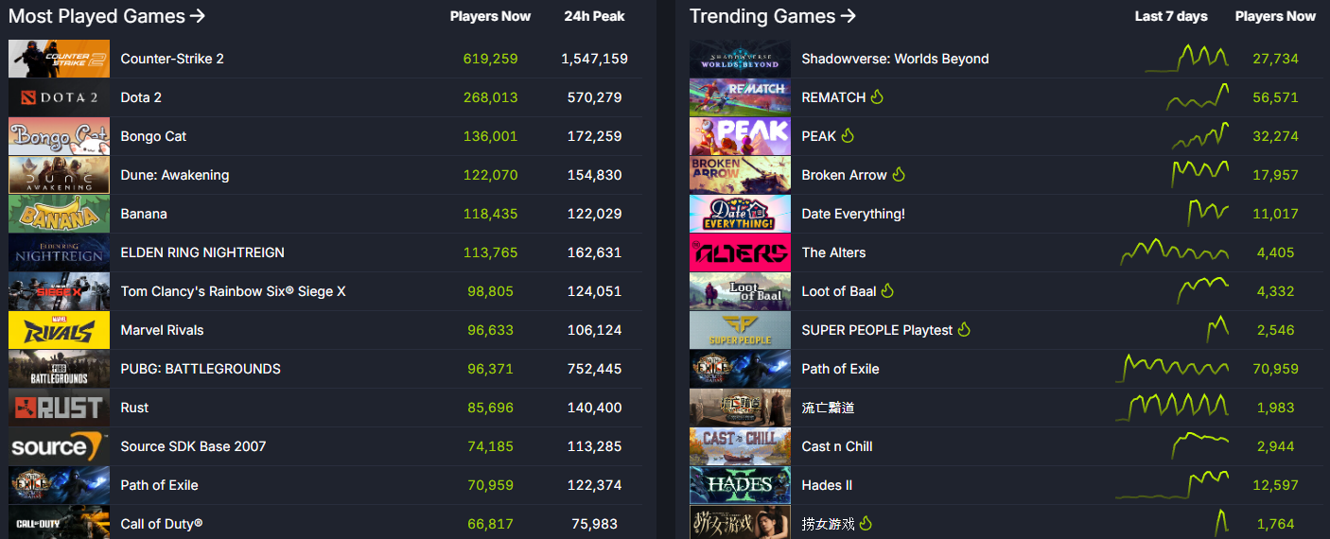Click the SUPER PEOPLE thumbnail
1330x539 pixels.
click(x=740, y=330)
